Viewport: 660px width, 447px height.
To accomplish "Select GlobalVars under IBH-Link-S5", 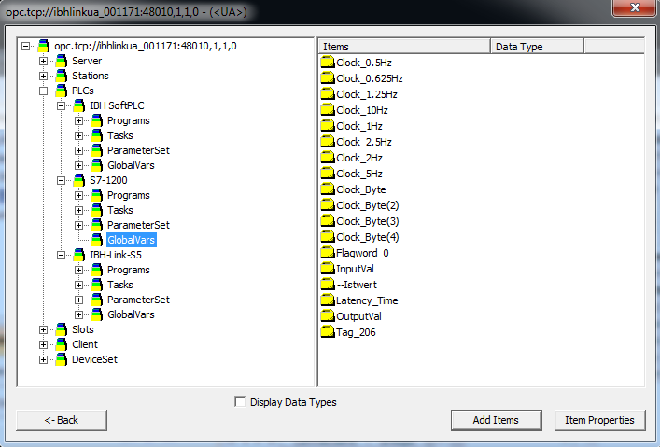I will pos(131,314).
